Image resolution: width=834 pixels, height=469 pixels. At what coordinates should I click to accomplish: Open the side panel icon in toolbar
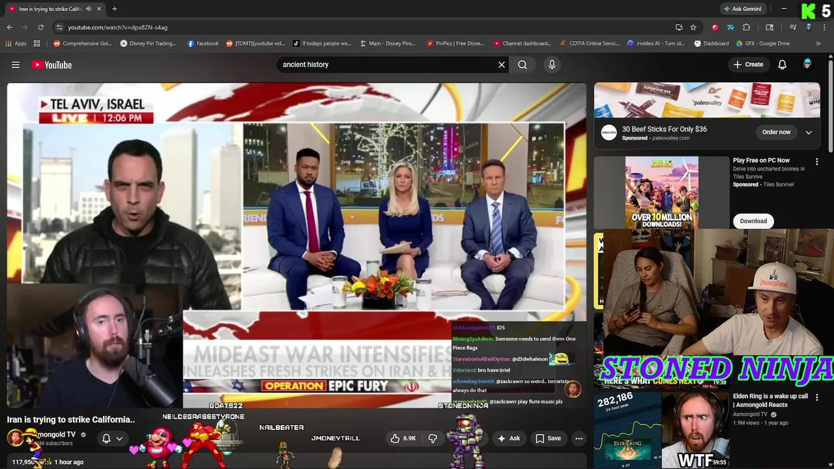point(769,27)
